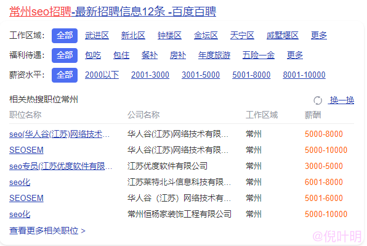This screenshot has height=246, width=367.
Task: Filter benefits by 餐补
Action: point(150,55)
